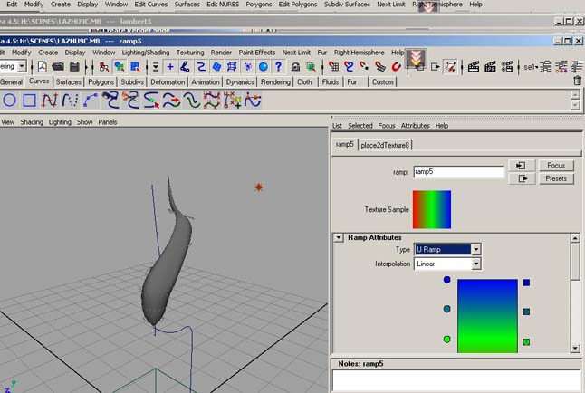585x393 pixels.
Task: Click the IPR render clapboard icon
Action: 490,67
